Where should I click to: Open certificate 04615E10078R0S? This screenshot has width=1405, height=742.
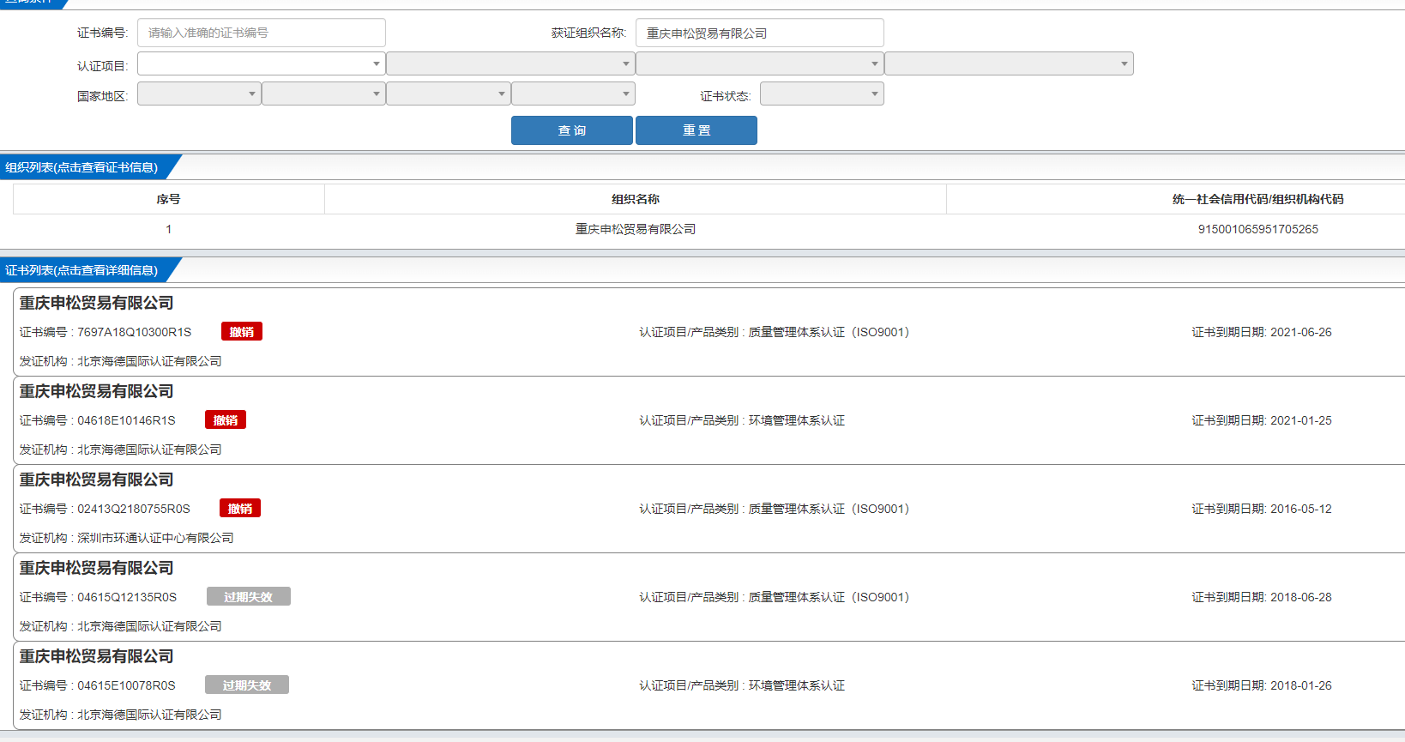click(x=126, y=685)
